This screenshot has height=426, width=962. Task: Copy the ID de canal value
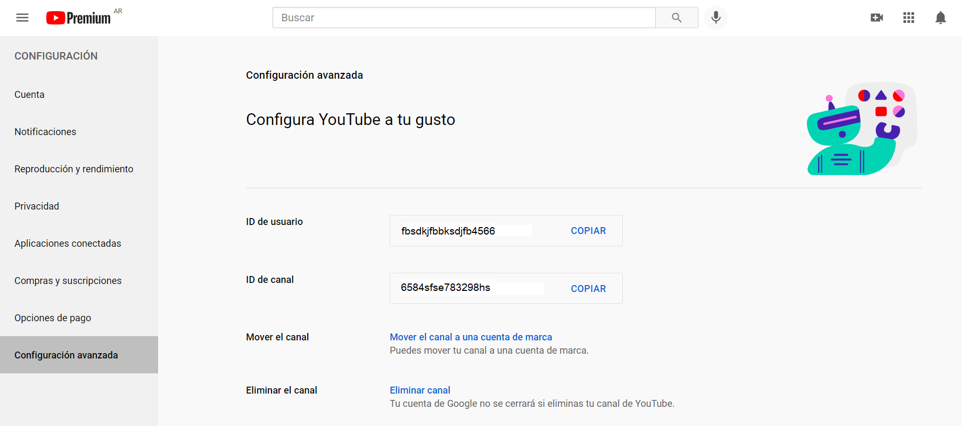588,289
